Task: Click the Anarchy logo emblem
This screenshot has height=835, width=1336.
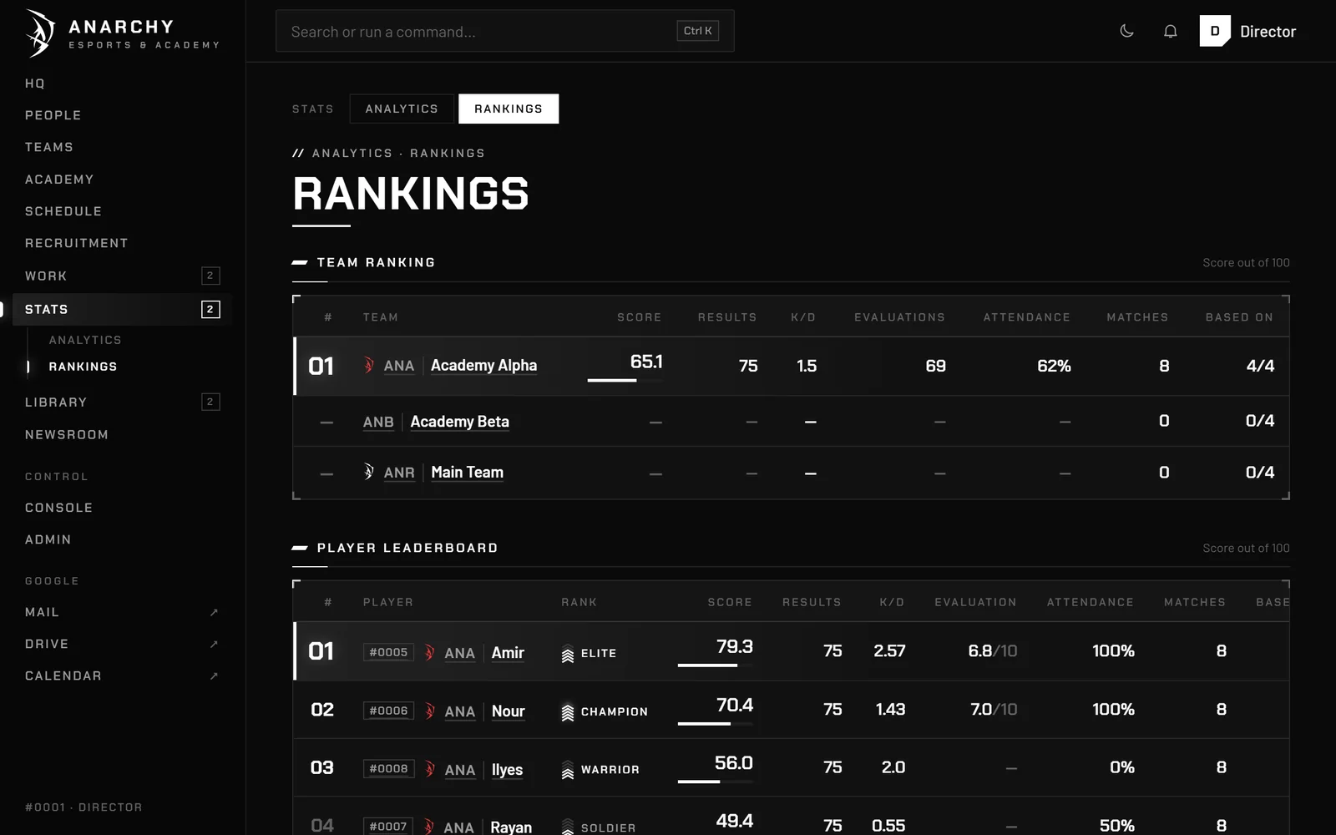Action: click(39, 33)
